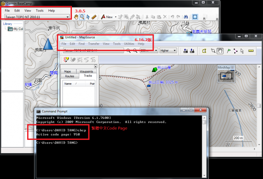The height and width of the screenshot is (179, 263).
Task: Sort by the Name column in Tracks list
Action: 74,84
